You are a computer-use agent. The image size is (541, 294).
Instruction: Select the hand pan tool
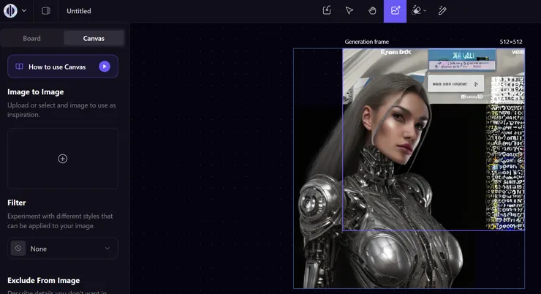(x=372, y=11)
